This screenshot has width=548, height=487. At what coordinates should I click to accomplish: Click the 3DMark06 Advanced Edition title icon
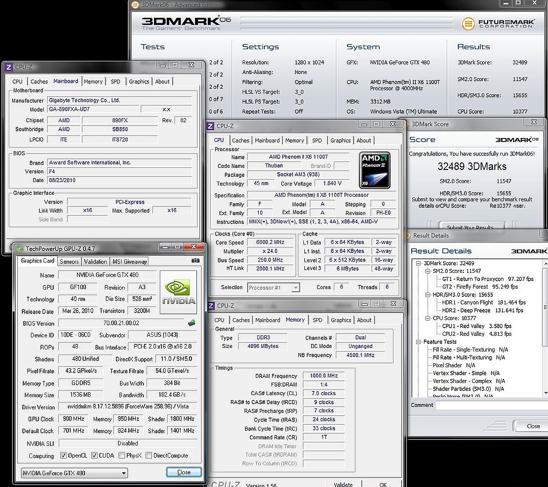point(135,5)
